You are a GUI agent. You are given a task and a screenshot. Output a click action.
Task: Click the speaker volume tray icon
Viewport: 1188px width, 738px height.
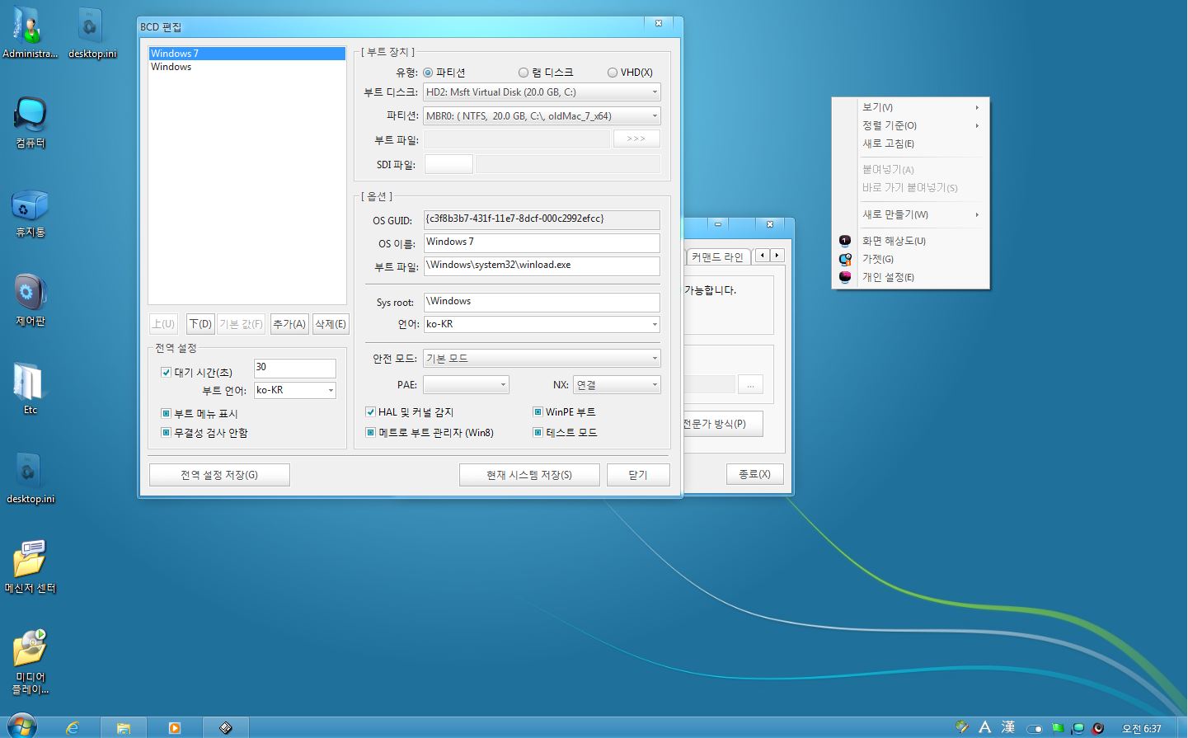(x=1097, y=728)
